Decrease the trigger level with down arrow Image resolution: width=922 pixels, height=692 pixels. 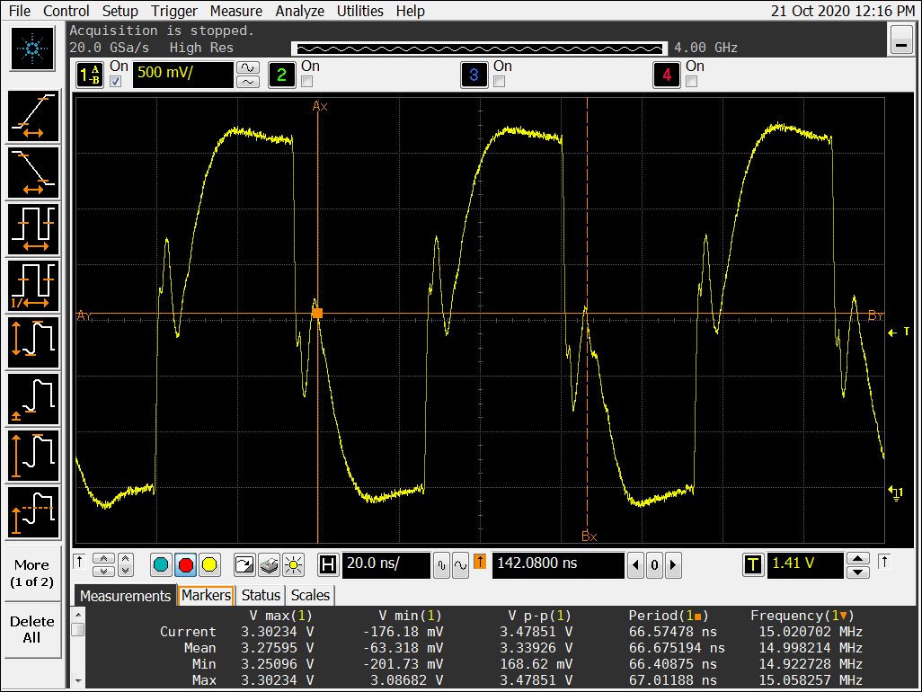[x=858, y=572]
